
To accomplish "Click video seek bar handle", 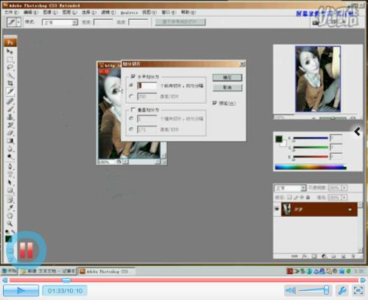I will click(x=66, y=280).
